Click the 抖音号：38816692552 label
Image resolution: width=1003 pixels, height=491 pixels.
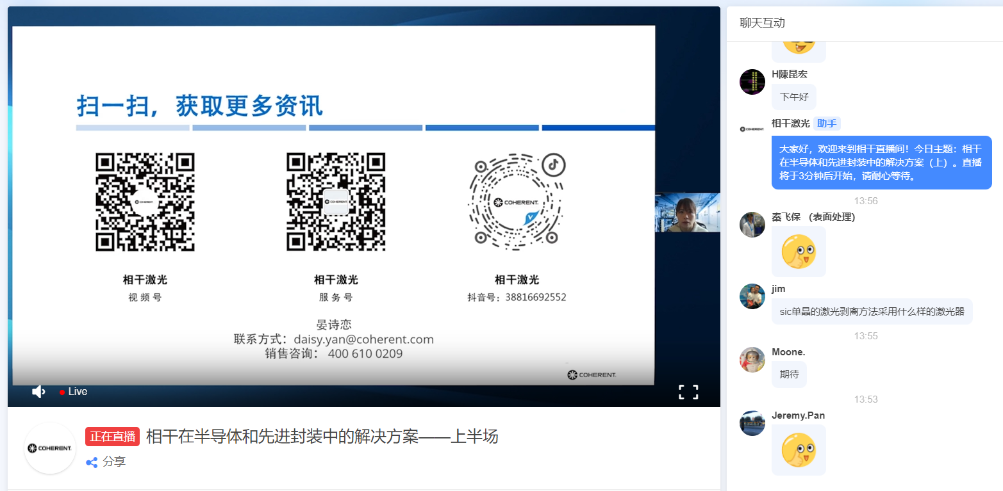(x=517, y=298)
